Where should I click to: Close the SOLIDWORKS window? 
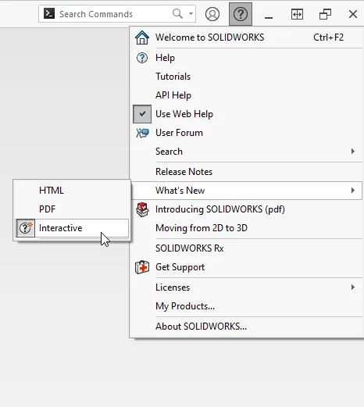[353, 14]
